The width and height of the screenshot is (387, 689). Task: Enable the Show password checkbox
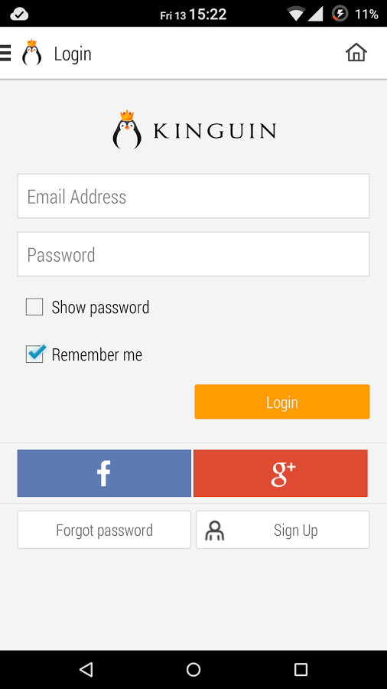(34, 307)
